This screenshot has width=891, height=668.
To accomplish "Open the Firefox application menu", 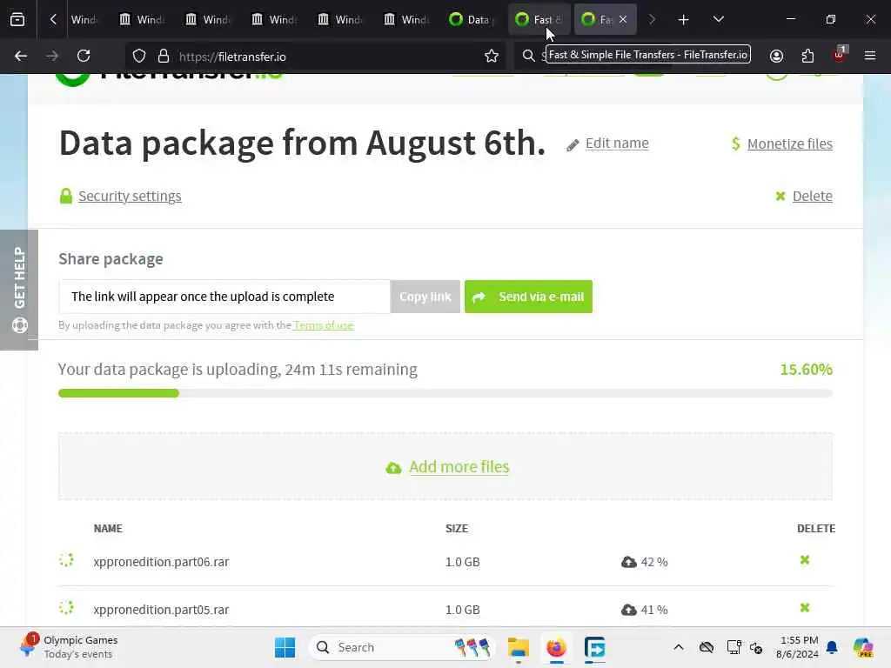I will 870,56.
